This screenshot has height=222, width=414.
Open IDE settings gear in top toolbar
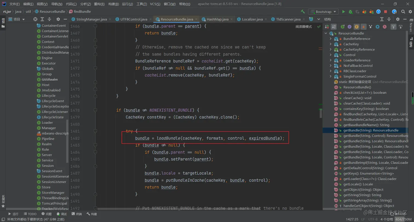[410, 11]
